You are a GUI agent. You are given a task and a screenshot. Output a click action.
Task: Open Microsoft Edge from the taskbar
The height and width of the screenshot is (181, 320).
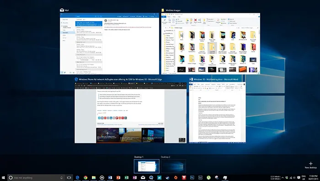click(x=77, y=177)
